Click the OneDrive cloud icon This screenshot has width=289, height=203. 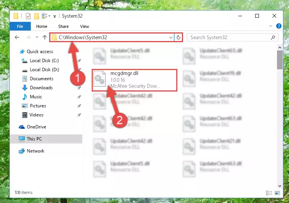pyautogui.click(x=22, y=127)
